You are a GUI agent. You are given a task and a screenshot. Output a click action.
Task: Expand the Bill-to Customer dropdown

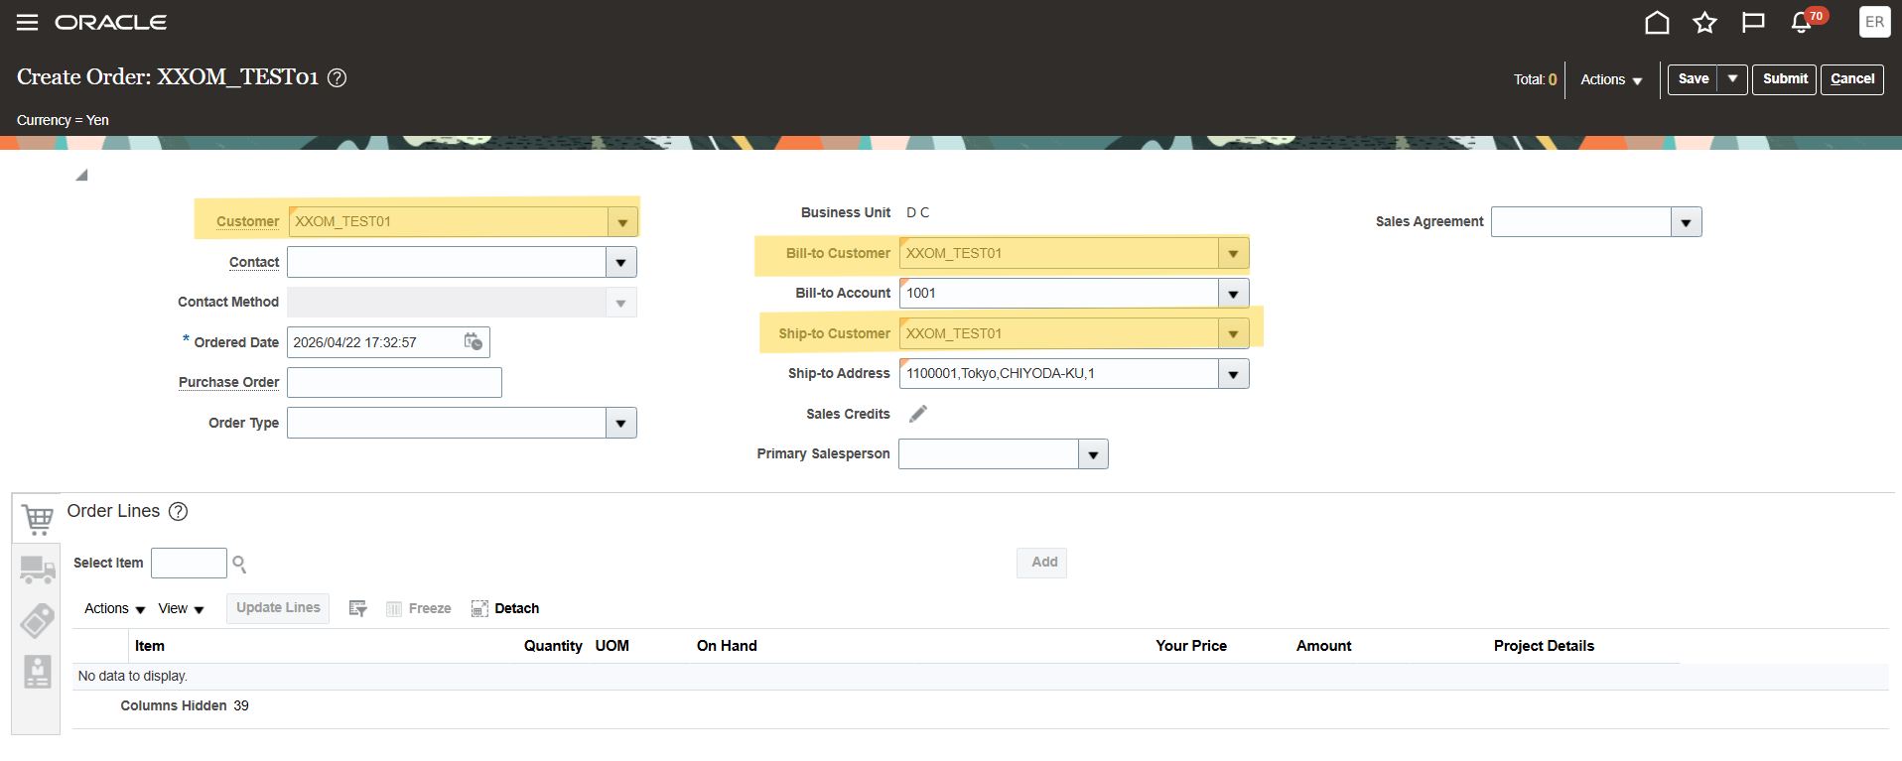[x=1233, y=253]
